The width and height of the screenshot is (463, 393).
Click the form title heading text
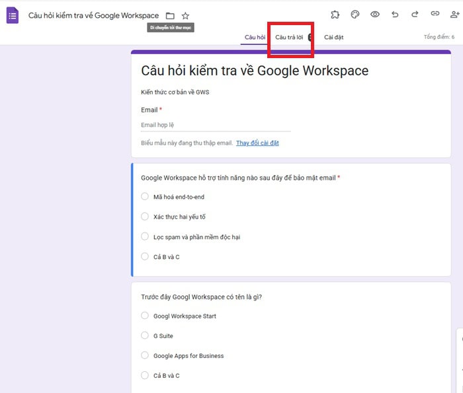point(255,71)
